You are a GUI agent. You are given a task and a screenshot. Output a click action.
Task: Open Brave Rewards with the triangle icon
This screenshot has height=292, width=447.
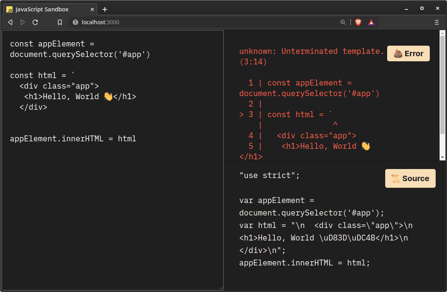coord(371,22)
